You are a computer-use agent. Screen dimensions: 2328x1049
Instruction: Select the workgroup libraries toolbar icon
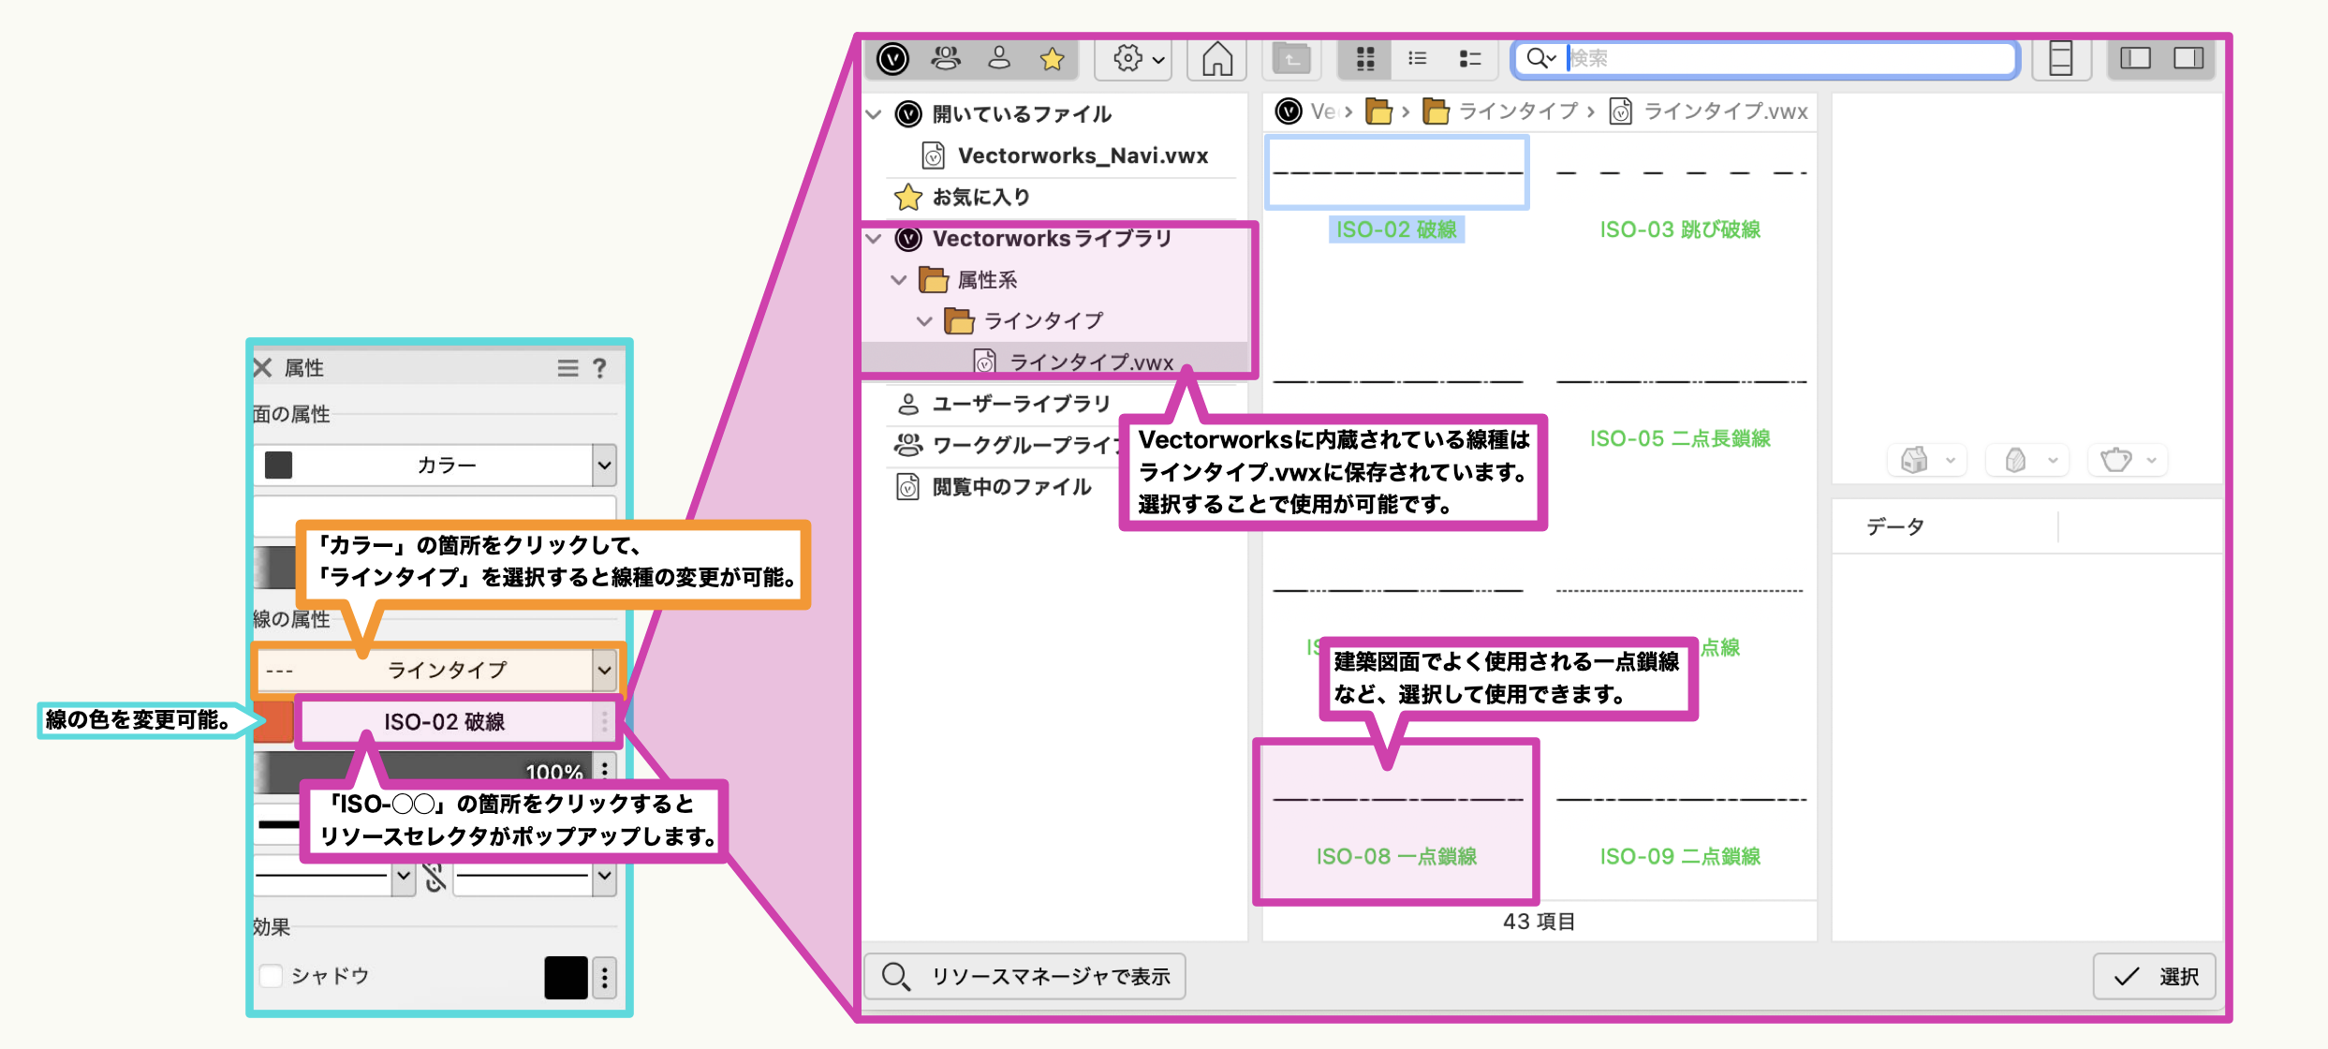pyautogui.click(x=946, y=59)
